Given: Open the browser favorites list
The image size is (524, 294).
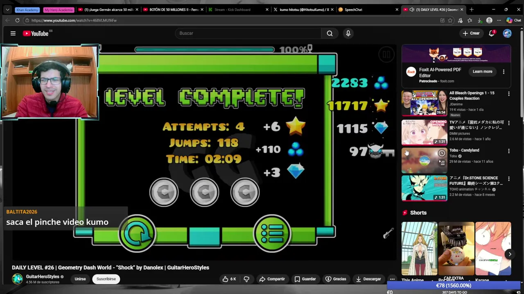Looking at the screenshot, I should coord(470,20).
